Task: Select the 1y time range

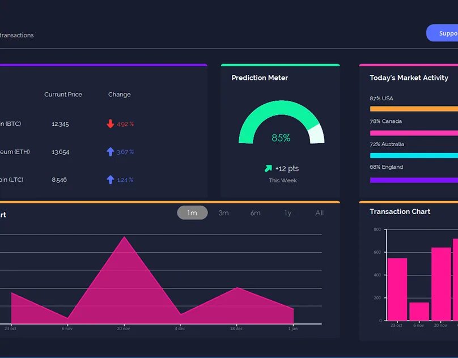Action: coord(288,213)
